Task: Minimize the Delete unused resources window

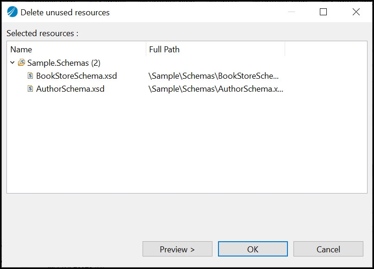Action: pyautogui.click(x=291, y=13)
